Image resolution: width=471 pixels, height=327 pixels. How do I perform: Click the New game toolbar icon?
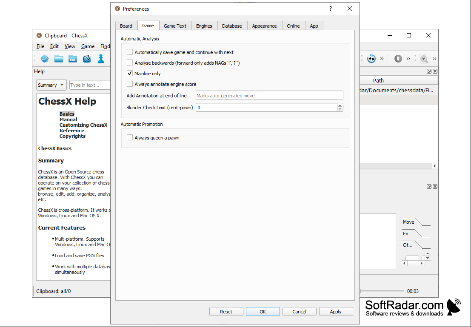45,59
